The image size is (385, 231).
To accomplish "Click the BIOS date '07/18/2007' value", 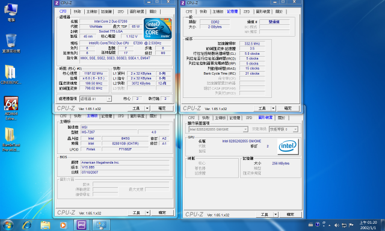I will pyautogui.click(x=125, y=172).
